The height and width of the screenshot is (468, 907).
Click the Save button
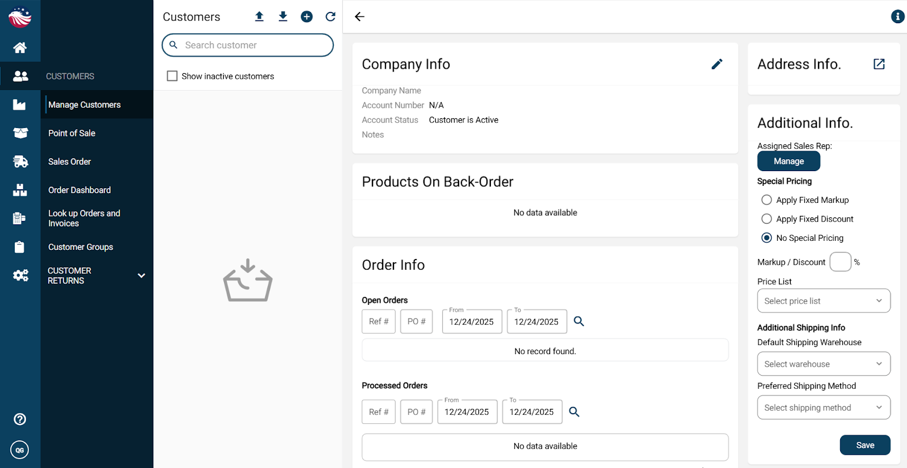point(864,445)
